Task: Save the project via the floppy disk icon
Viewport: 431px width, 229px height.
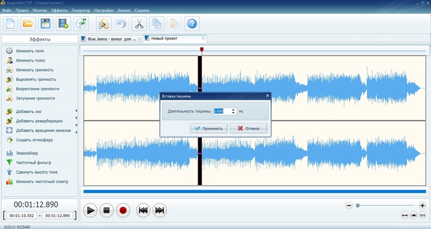Action: click(x=45, y=23)
